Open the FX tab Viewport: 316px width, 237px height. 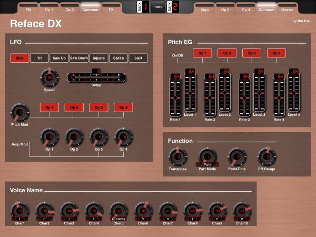click(x=111, y=8)
